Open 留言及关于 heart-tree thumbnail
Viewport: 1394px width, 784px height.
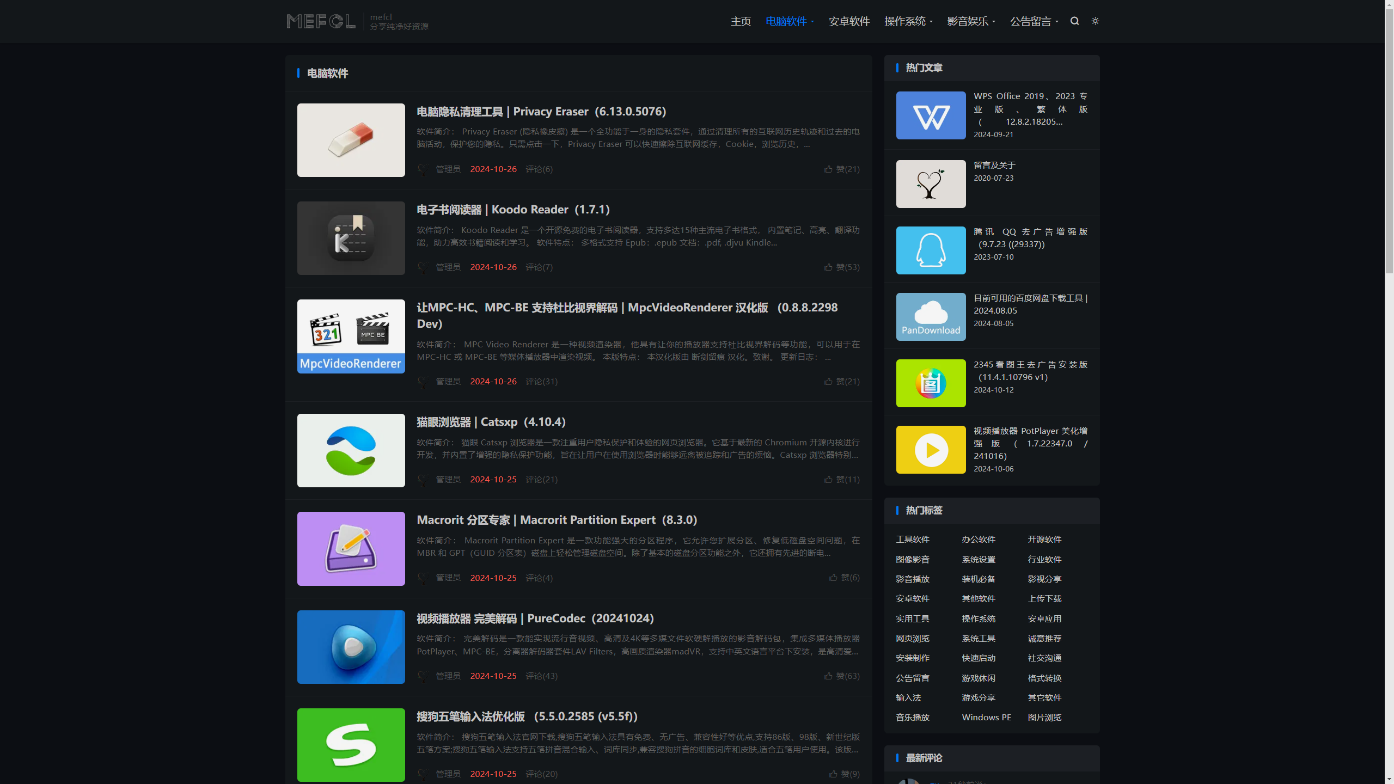(x=931, y=184)
